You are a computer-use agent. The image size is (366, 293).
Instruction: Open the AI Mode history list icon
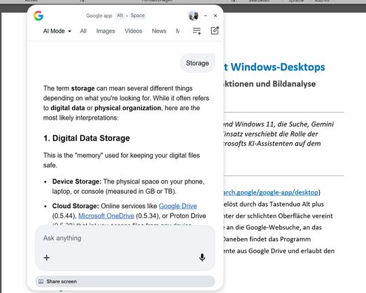tap(196, 31)
